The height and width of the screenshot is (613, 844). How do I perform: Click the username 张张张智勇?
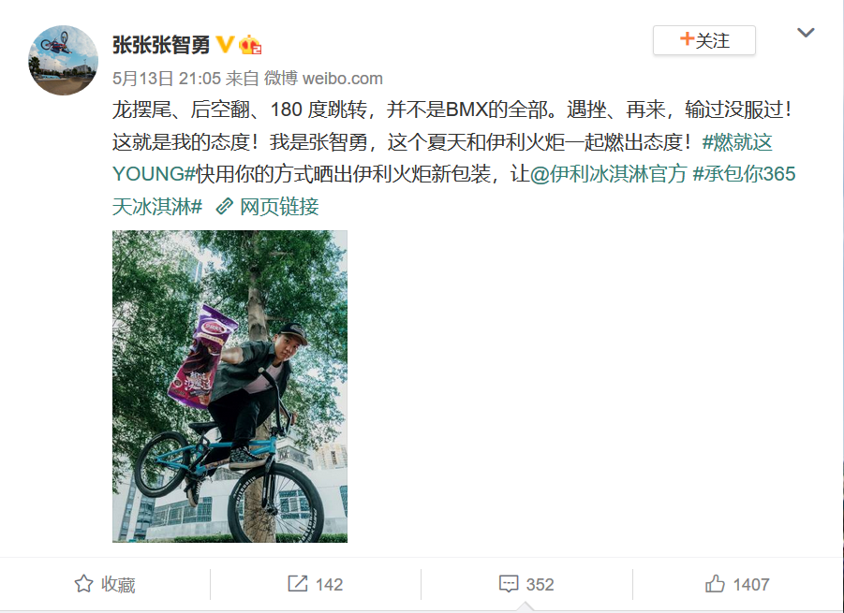(161, 45)
